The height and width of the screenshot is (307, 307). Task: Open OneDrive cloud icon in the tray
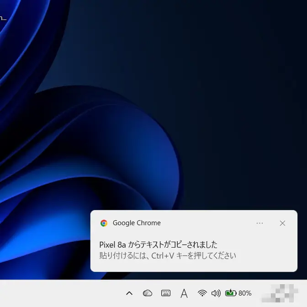147,293
